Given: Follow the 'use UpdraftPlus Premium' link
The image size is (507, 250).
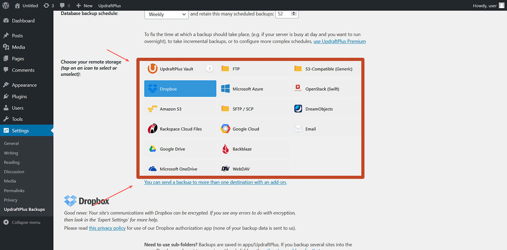Looking at the screenshot, I should coord(339,41).
